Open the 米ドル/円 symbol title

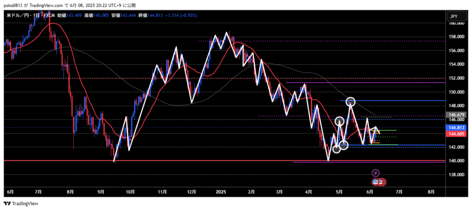tap(17, 16)
